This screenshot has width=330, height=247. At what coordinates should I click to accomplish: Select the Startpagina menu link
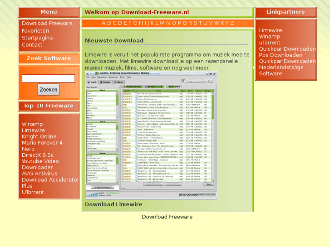(37, 38)
